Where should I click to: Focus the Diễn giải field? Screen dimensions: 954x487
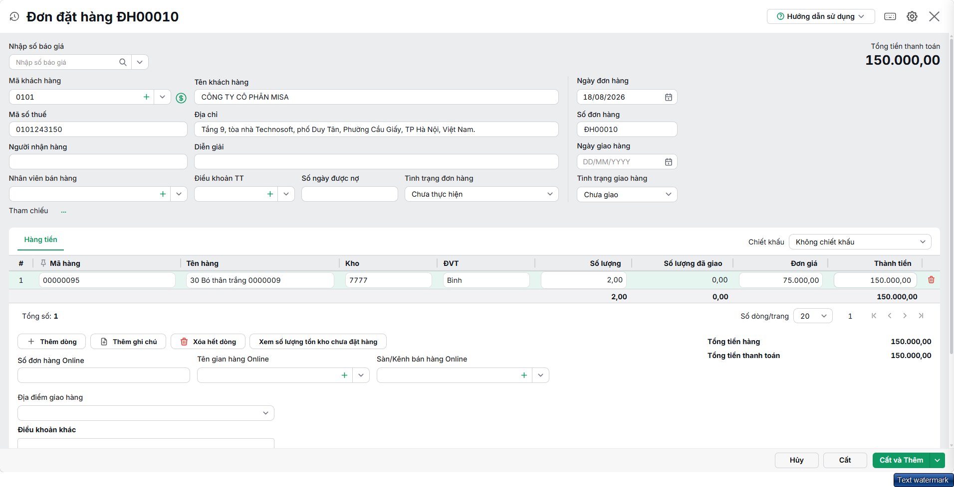click(x=376, y=162)
